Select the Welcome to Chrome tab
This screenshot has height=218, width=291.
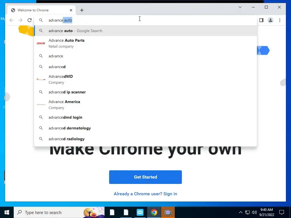pyautogui.click(x=41, y=10)
